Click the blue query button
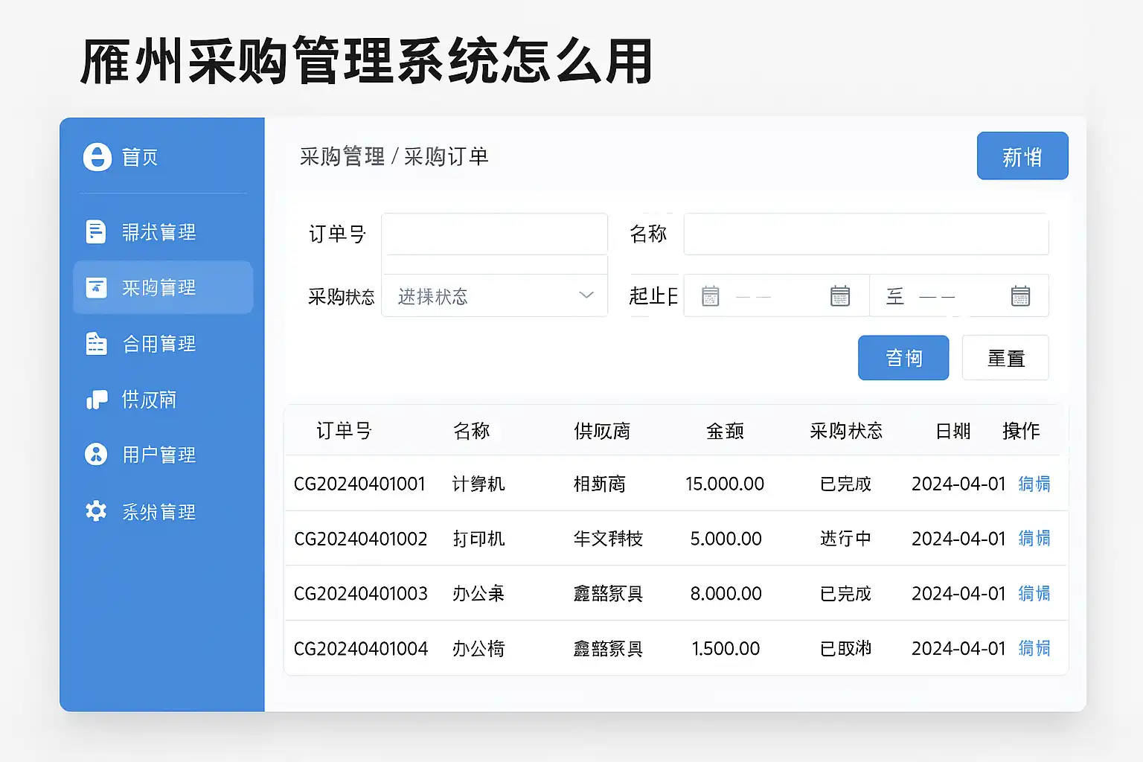The image size is (1143, 762). tap(903, 358)
